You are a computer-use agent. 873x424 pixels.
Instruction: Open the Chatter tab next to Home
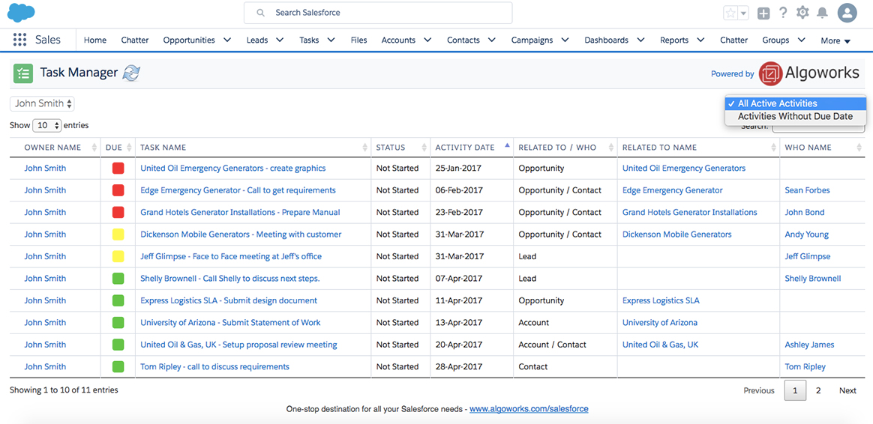click(135, 40)
